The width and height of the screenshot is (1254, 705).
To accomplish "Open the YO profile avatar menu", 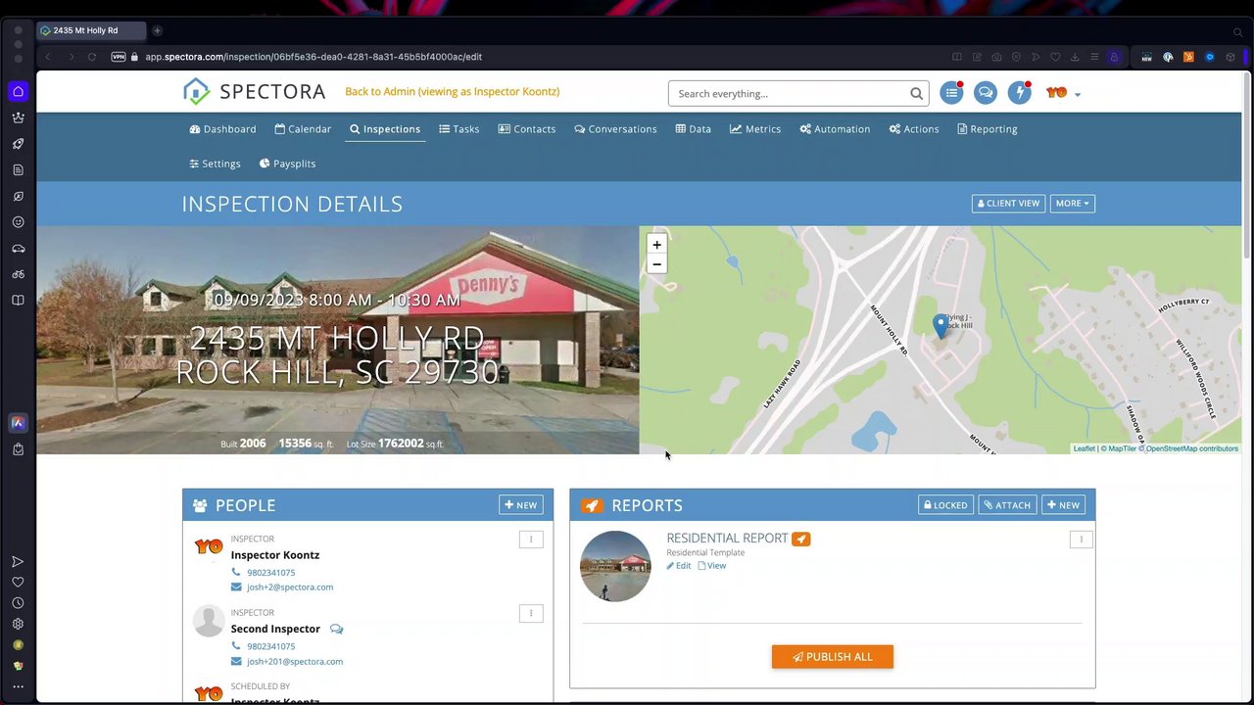I will 1063,93.
